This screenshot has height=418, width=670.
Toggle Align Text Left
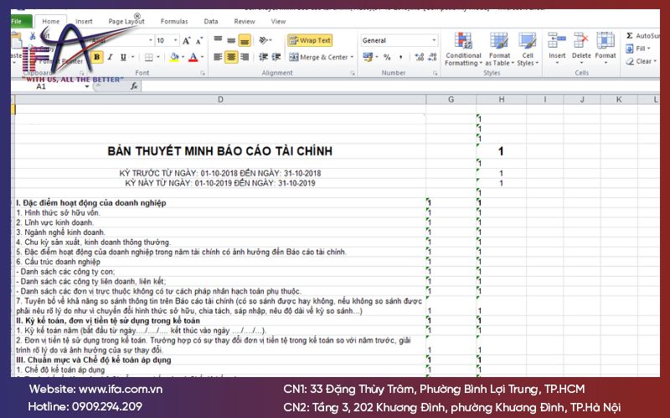point(218,57)
